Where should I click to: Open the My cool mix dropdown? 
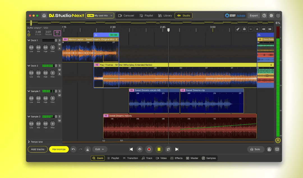[100, 15]
